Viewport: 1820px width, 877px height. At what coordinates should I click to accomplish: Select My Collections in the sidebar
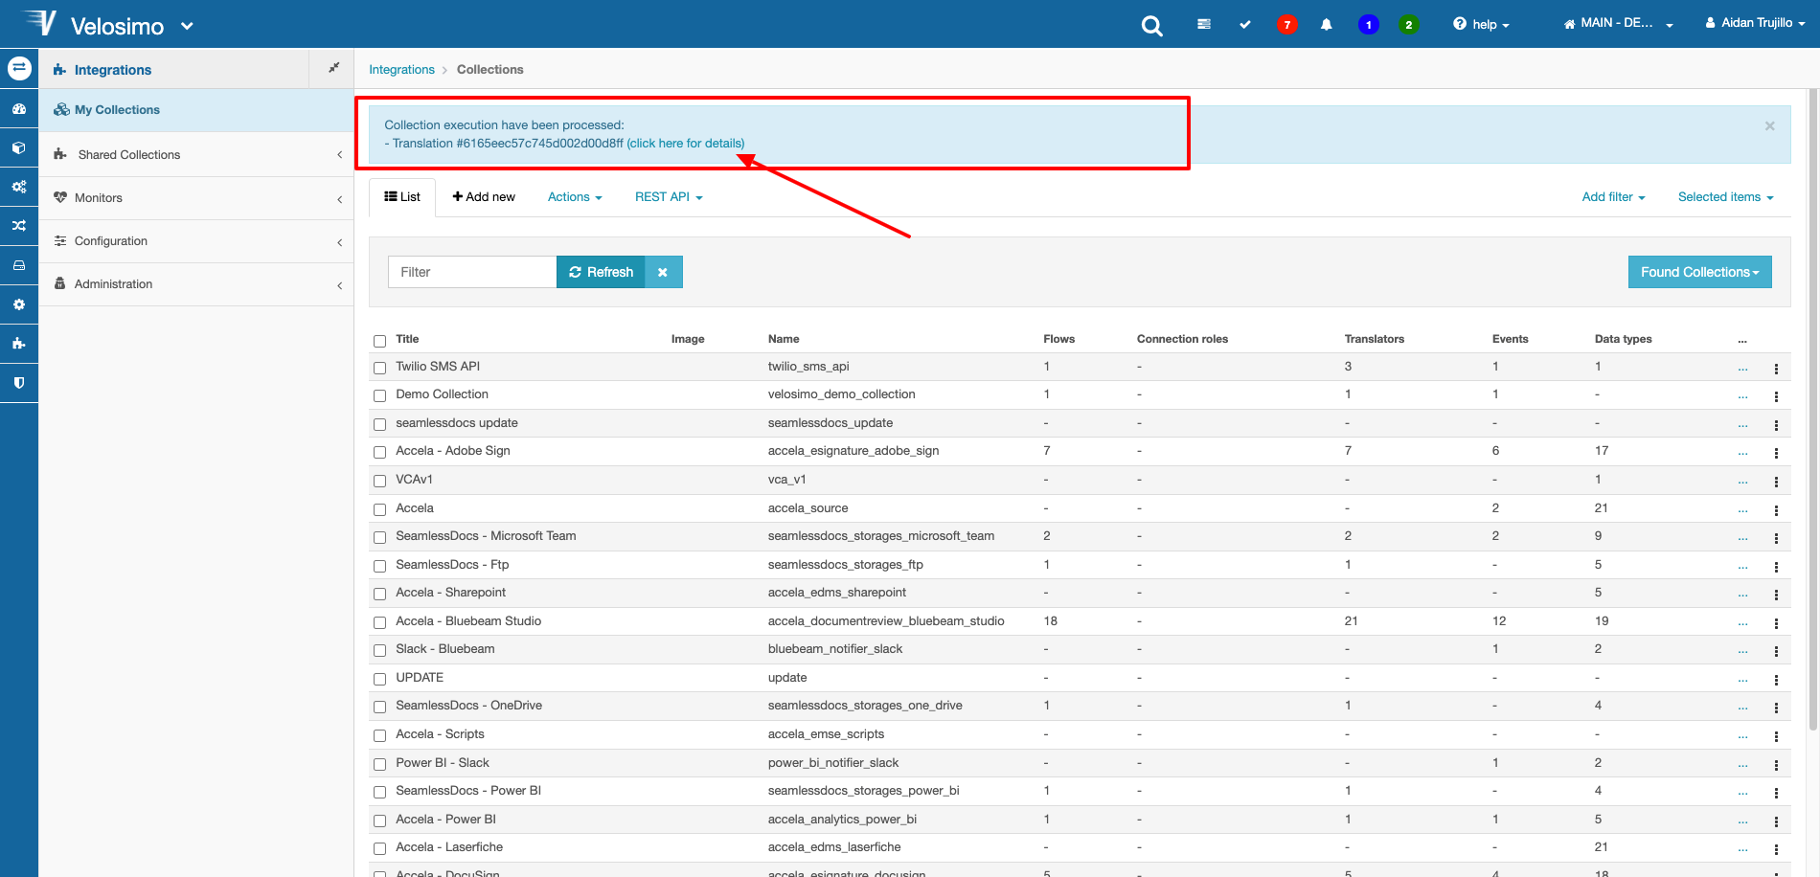click(x=196, y=110)
